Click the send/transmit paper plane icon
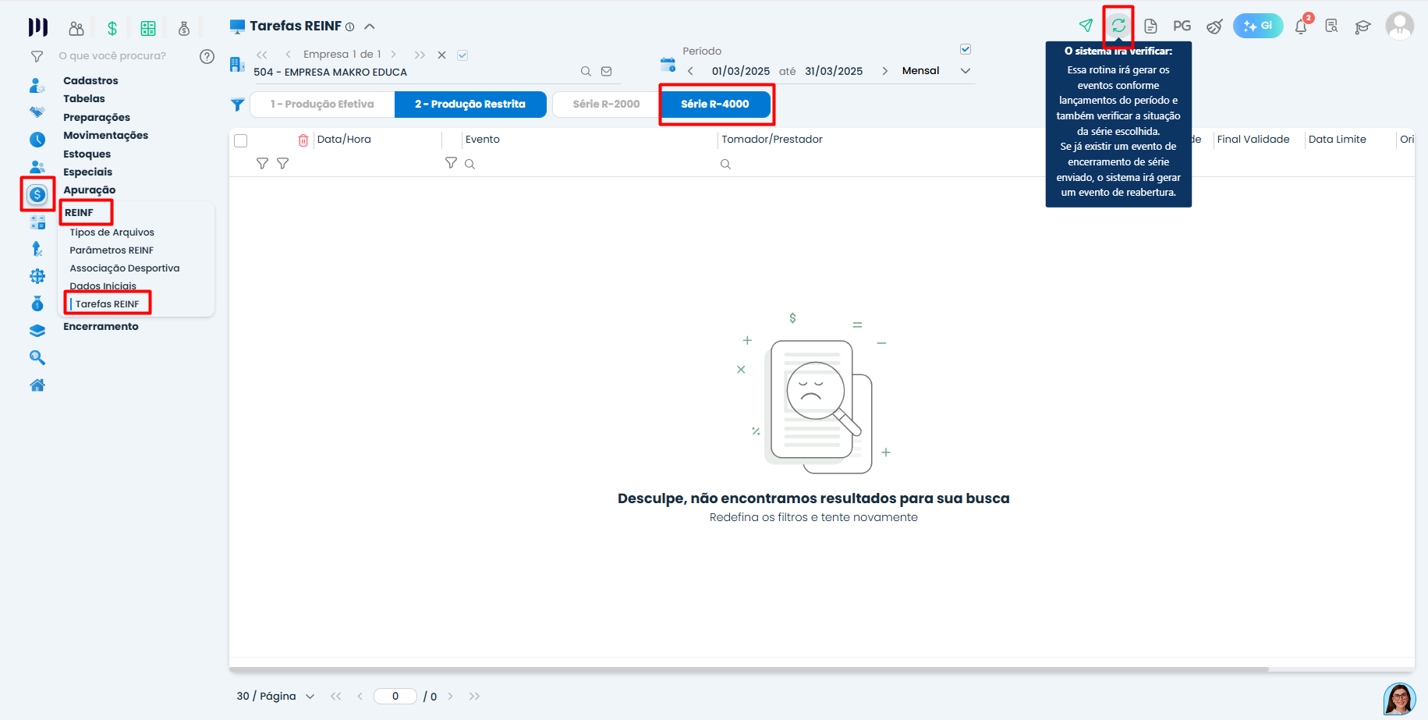The image size is (1428, 720). [x=1086, y=25]
